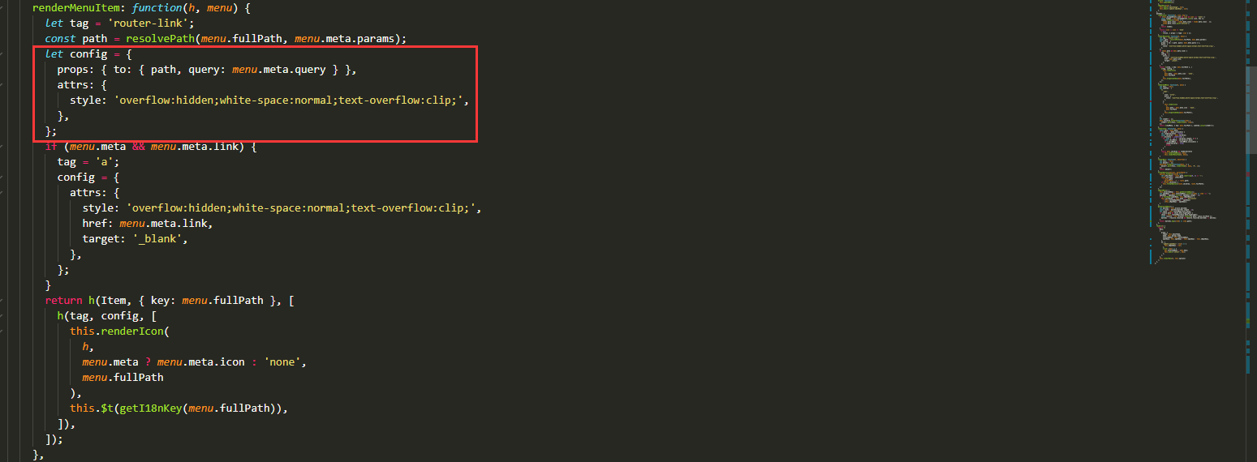This screenshot has width=1257, height=462.
Task: Click menu.meta.query in the props line
Action: click(x=278, y=70)
